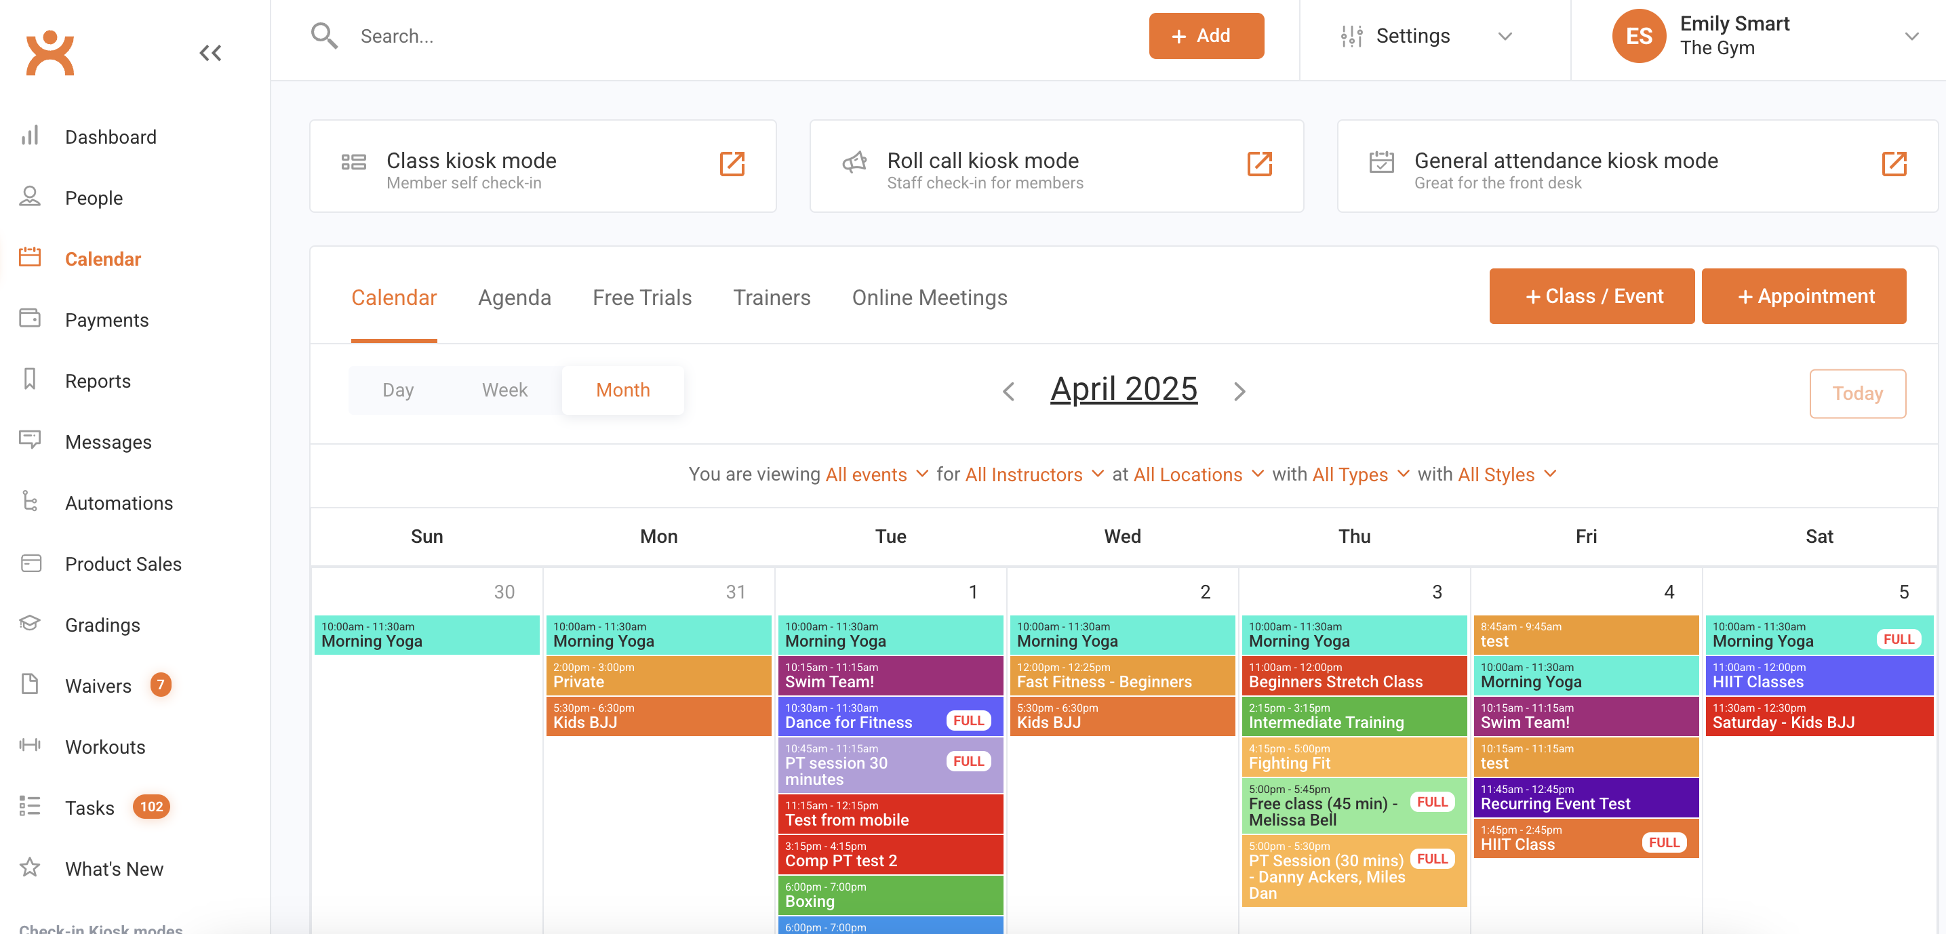Open Roll call kiosk mode launch icon

[x=1258, y=164]
